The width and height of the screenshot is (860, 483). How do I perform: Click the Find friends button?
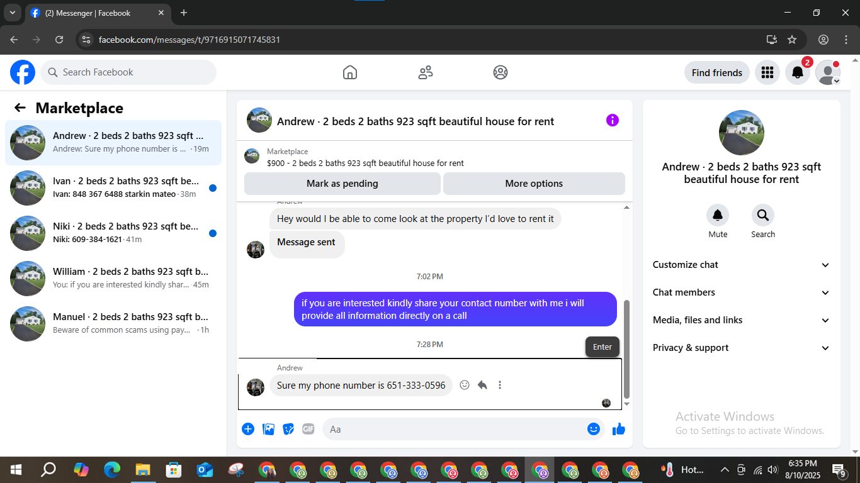(717, 72)
